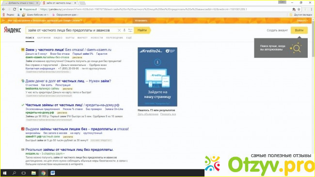Expand the Ещё search category menu
This screenshot has height=177, width=315.
point(129,38)
